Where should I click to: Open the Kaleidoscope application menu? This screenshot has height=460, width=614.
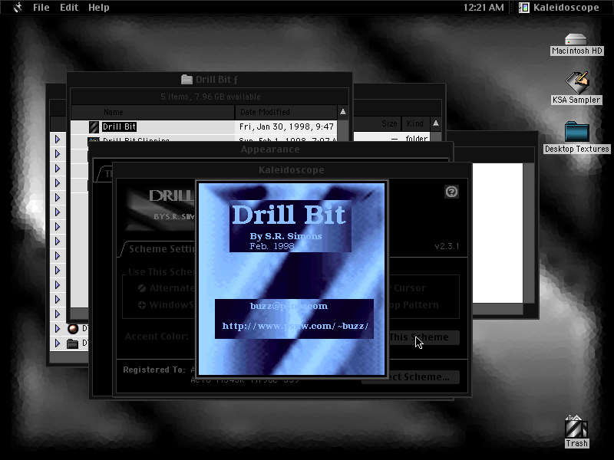coord(560,8)
